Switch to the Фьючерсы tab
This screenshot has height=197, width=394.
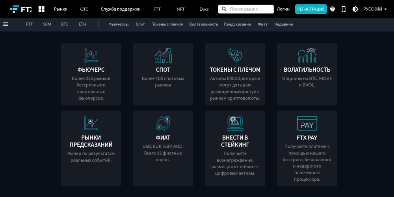[119, 24]
